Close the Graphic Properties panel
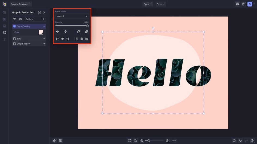 tap(44, 12)
